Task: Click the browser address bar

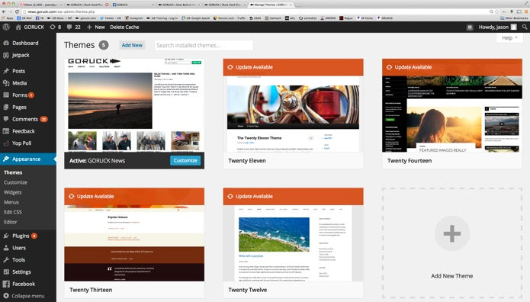Action: click(257, 11)
